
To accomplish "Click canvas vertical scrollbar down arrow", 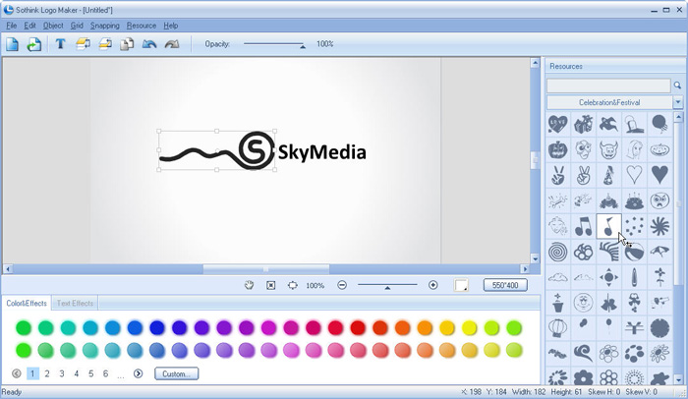I will [x=535, y=258].
